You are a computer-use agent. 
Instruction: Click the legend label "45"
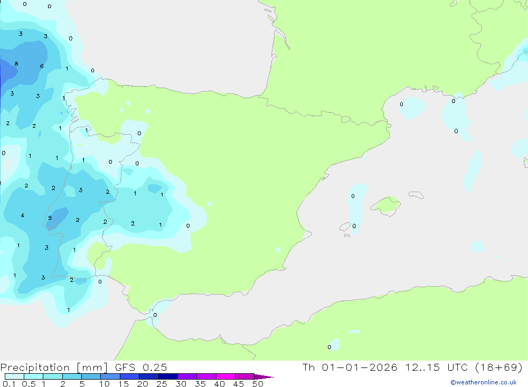click(239, 384)
